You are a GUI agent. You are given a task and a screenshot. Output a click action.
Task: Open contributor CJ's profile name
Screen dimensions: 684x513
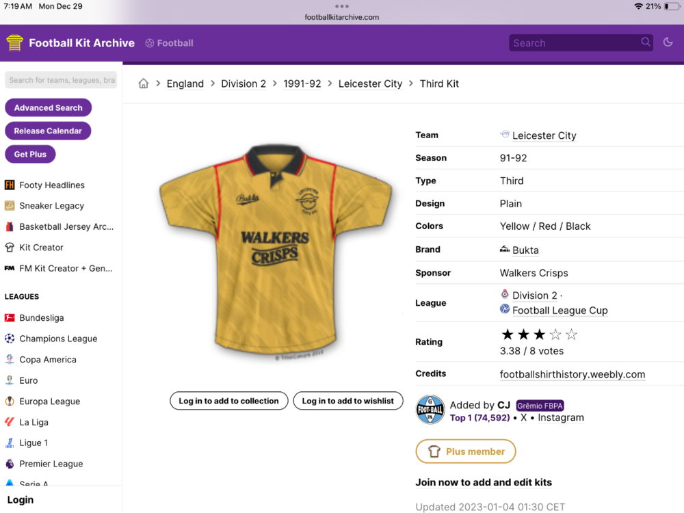pyautogui.click(x=504, y=405)
